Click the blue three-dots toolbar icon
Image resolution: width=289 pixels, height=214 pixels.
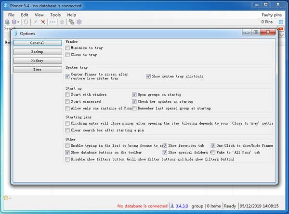(x=53, y=22)
